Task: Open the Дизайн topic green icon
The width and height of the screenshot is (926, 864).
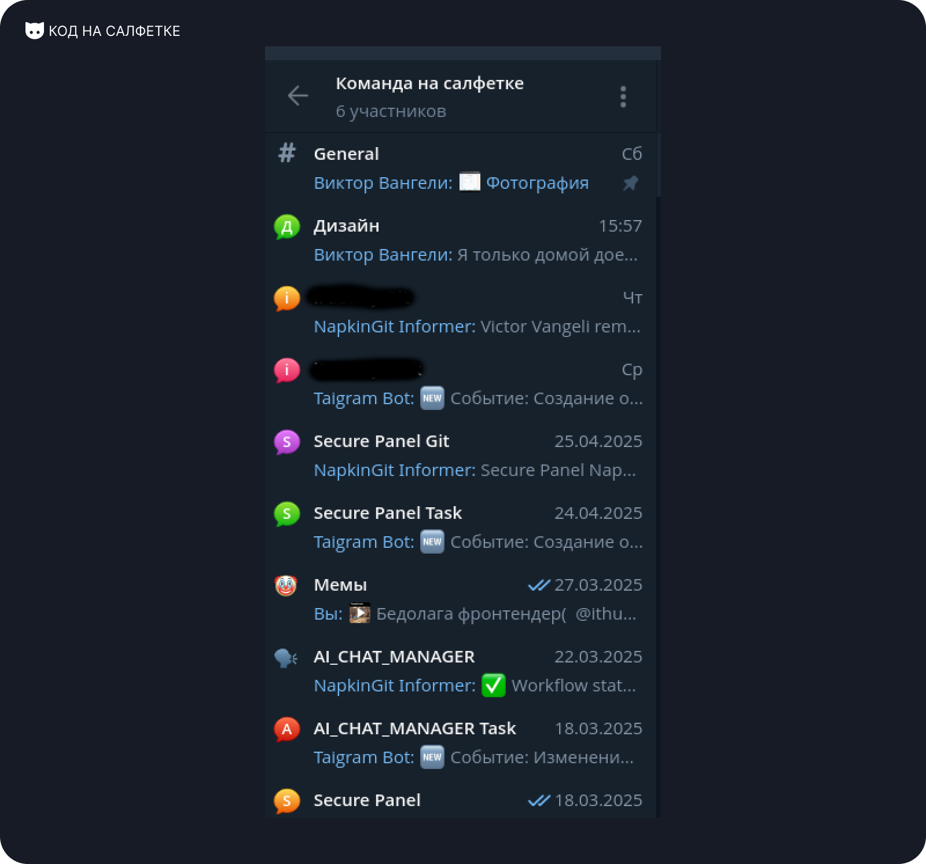Action: click(287, 226)
